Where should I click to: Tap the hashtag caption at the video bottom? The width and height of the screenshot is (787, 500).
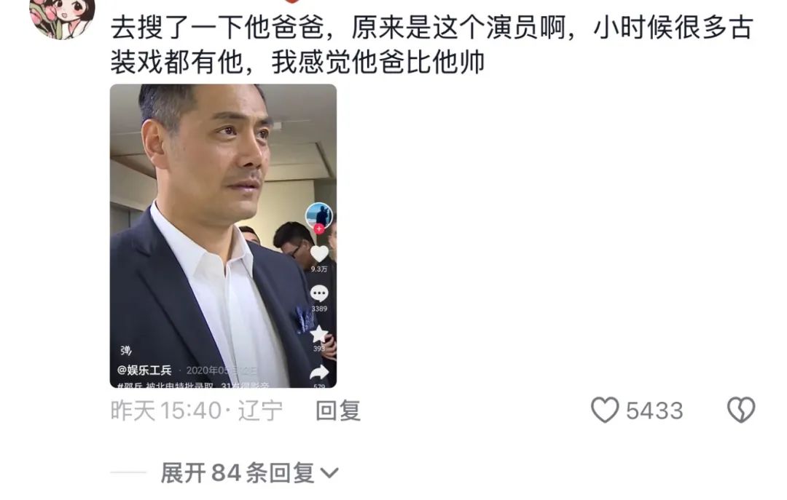click(x=193, y=385)
